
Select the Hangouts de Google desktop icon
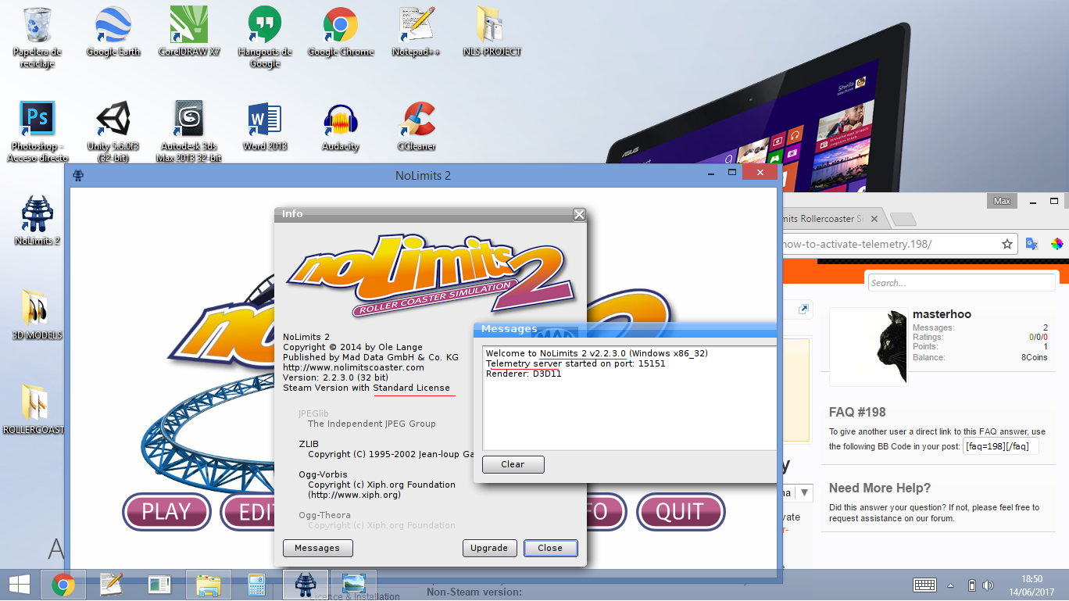[x=265, y=37]
